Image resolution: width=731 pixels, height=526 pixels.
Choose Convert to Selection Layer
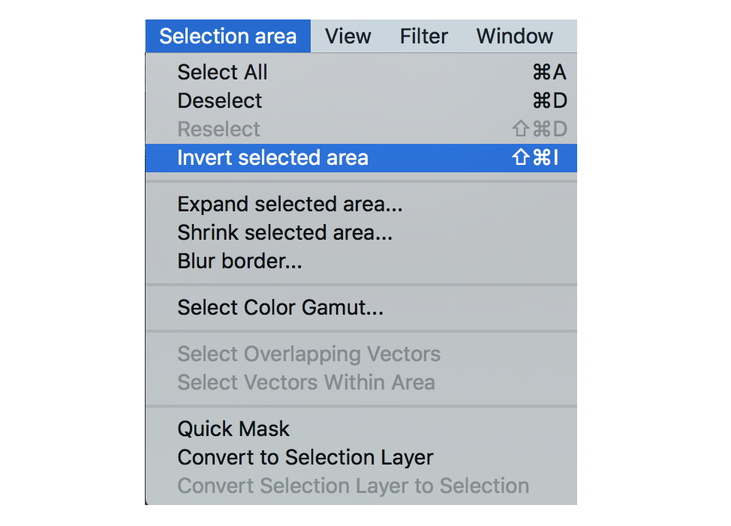click(305, 458)
